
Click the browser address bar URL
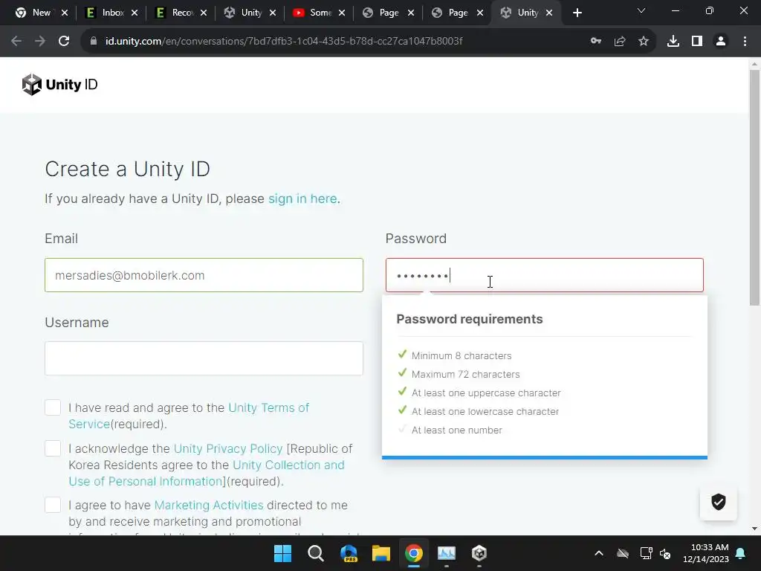[x=284, y=42]
